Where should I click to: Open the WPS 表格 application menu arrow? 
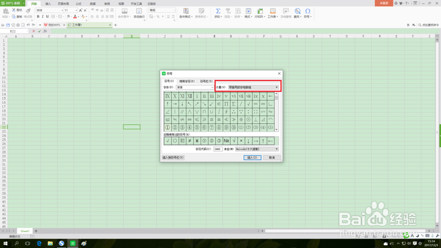pos(24,3)
